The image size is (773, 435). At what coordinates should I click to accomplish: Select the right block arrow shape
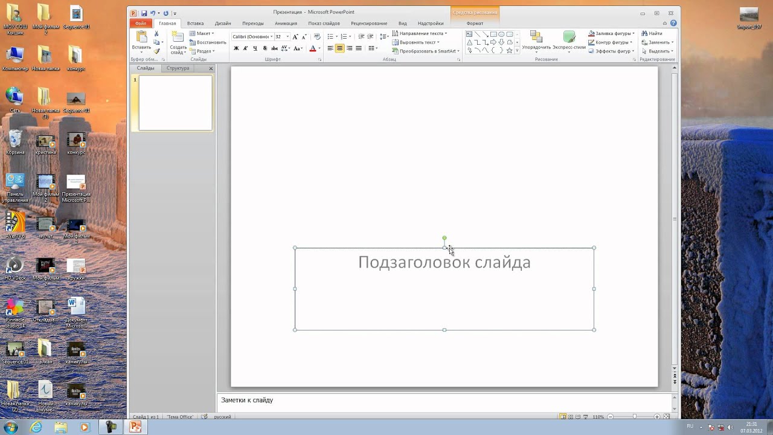coord(493,42)
